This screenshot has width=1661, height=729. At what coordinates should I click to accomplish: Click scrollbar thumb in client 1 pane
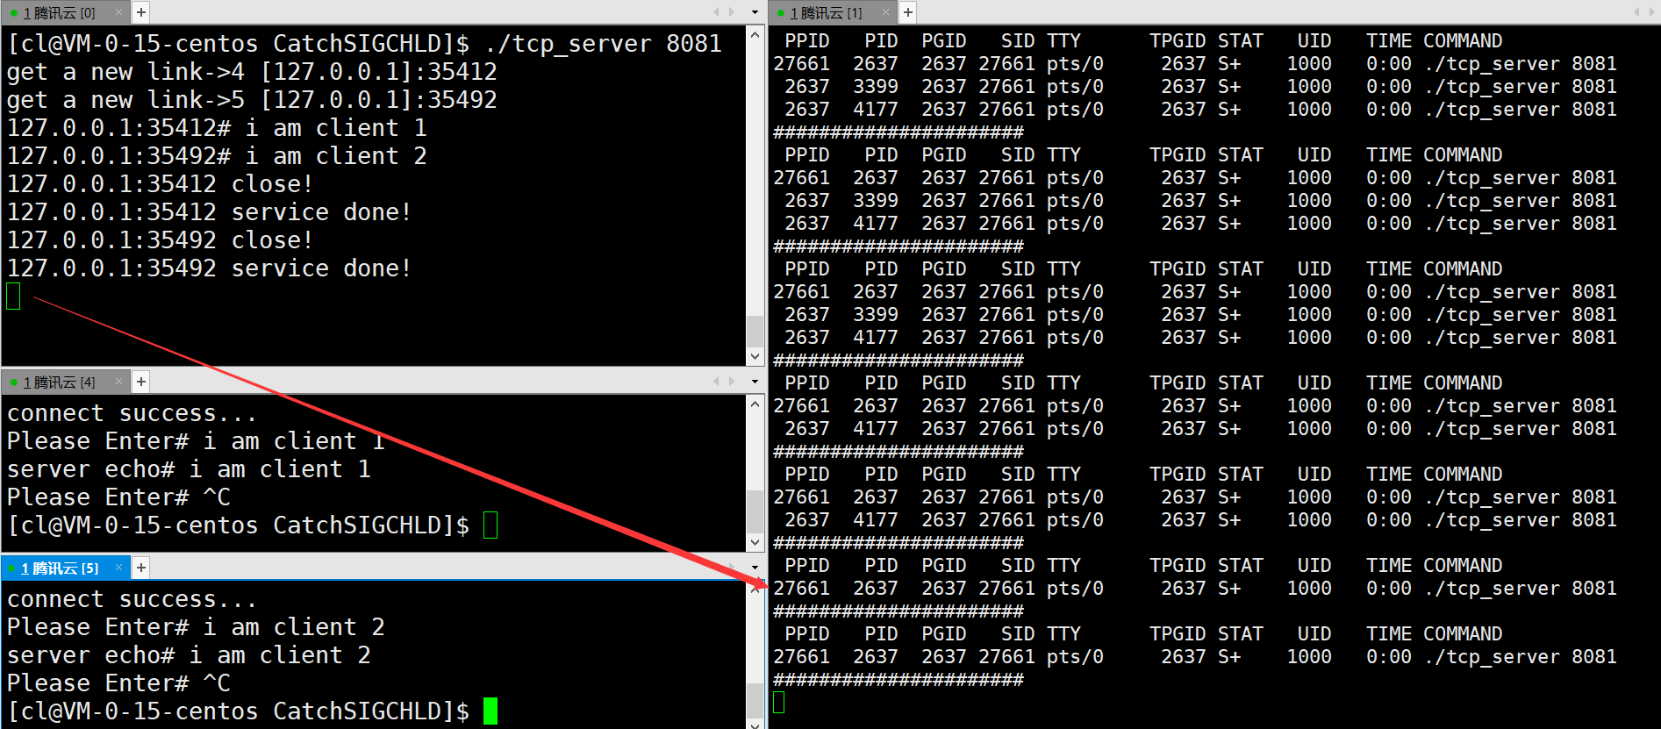click(755, 511)
